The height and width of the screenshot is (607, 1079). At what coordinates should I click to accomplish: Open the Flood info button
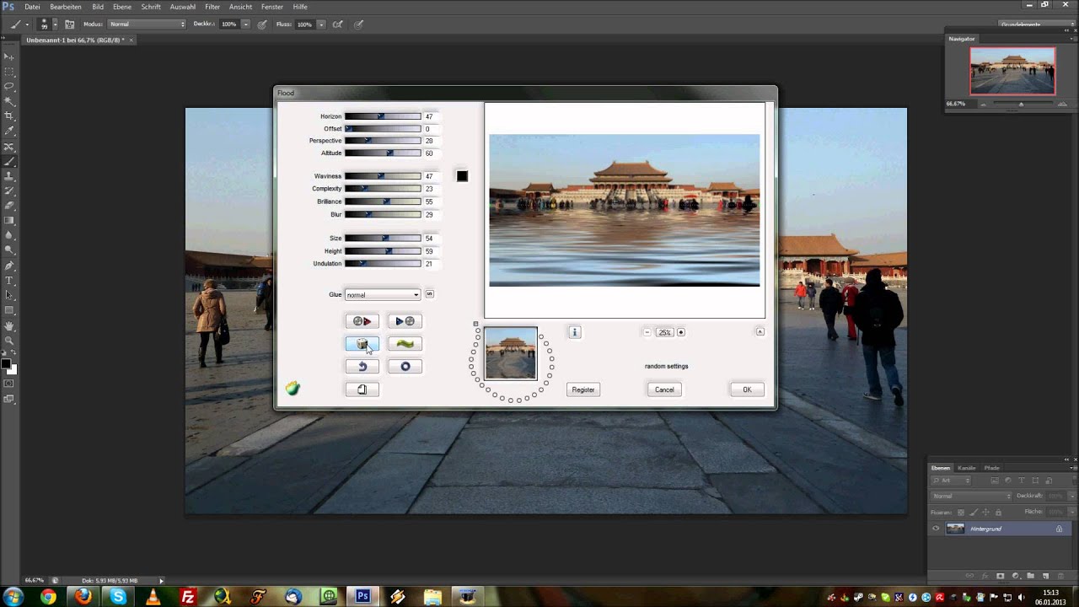pos(574,332)
